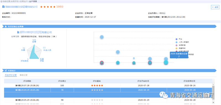Select the 历史评价记录 tab
The image size is (221, 105).
(x=11, y=75)
